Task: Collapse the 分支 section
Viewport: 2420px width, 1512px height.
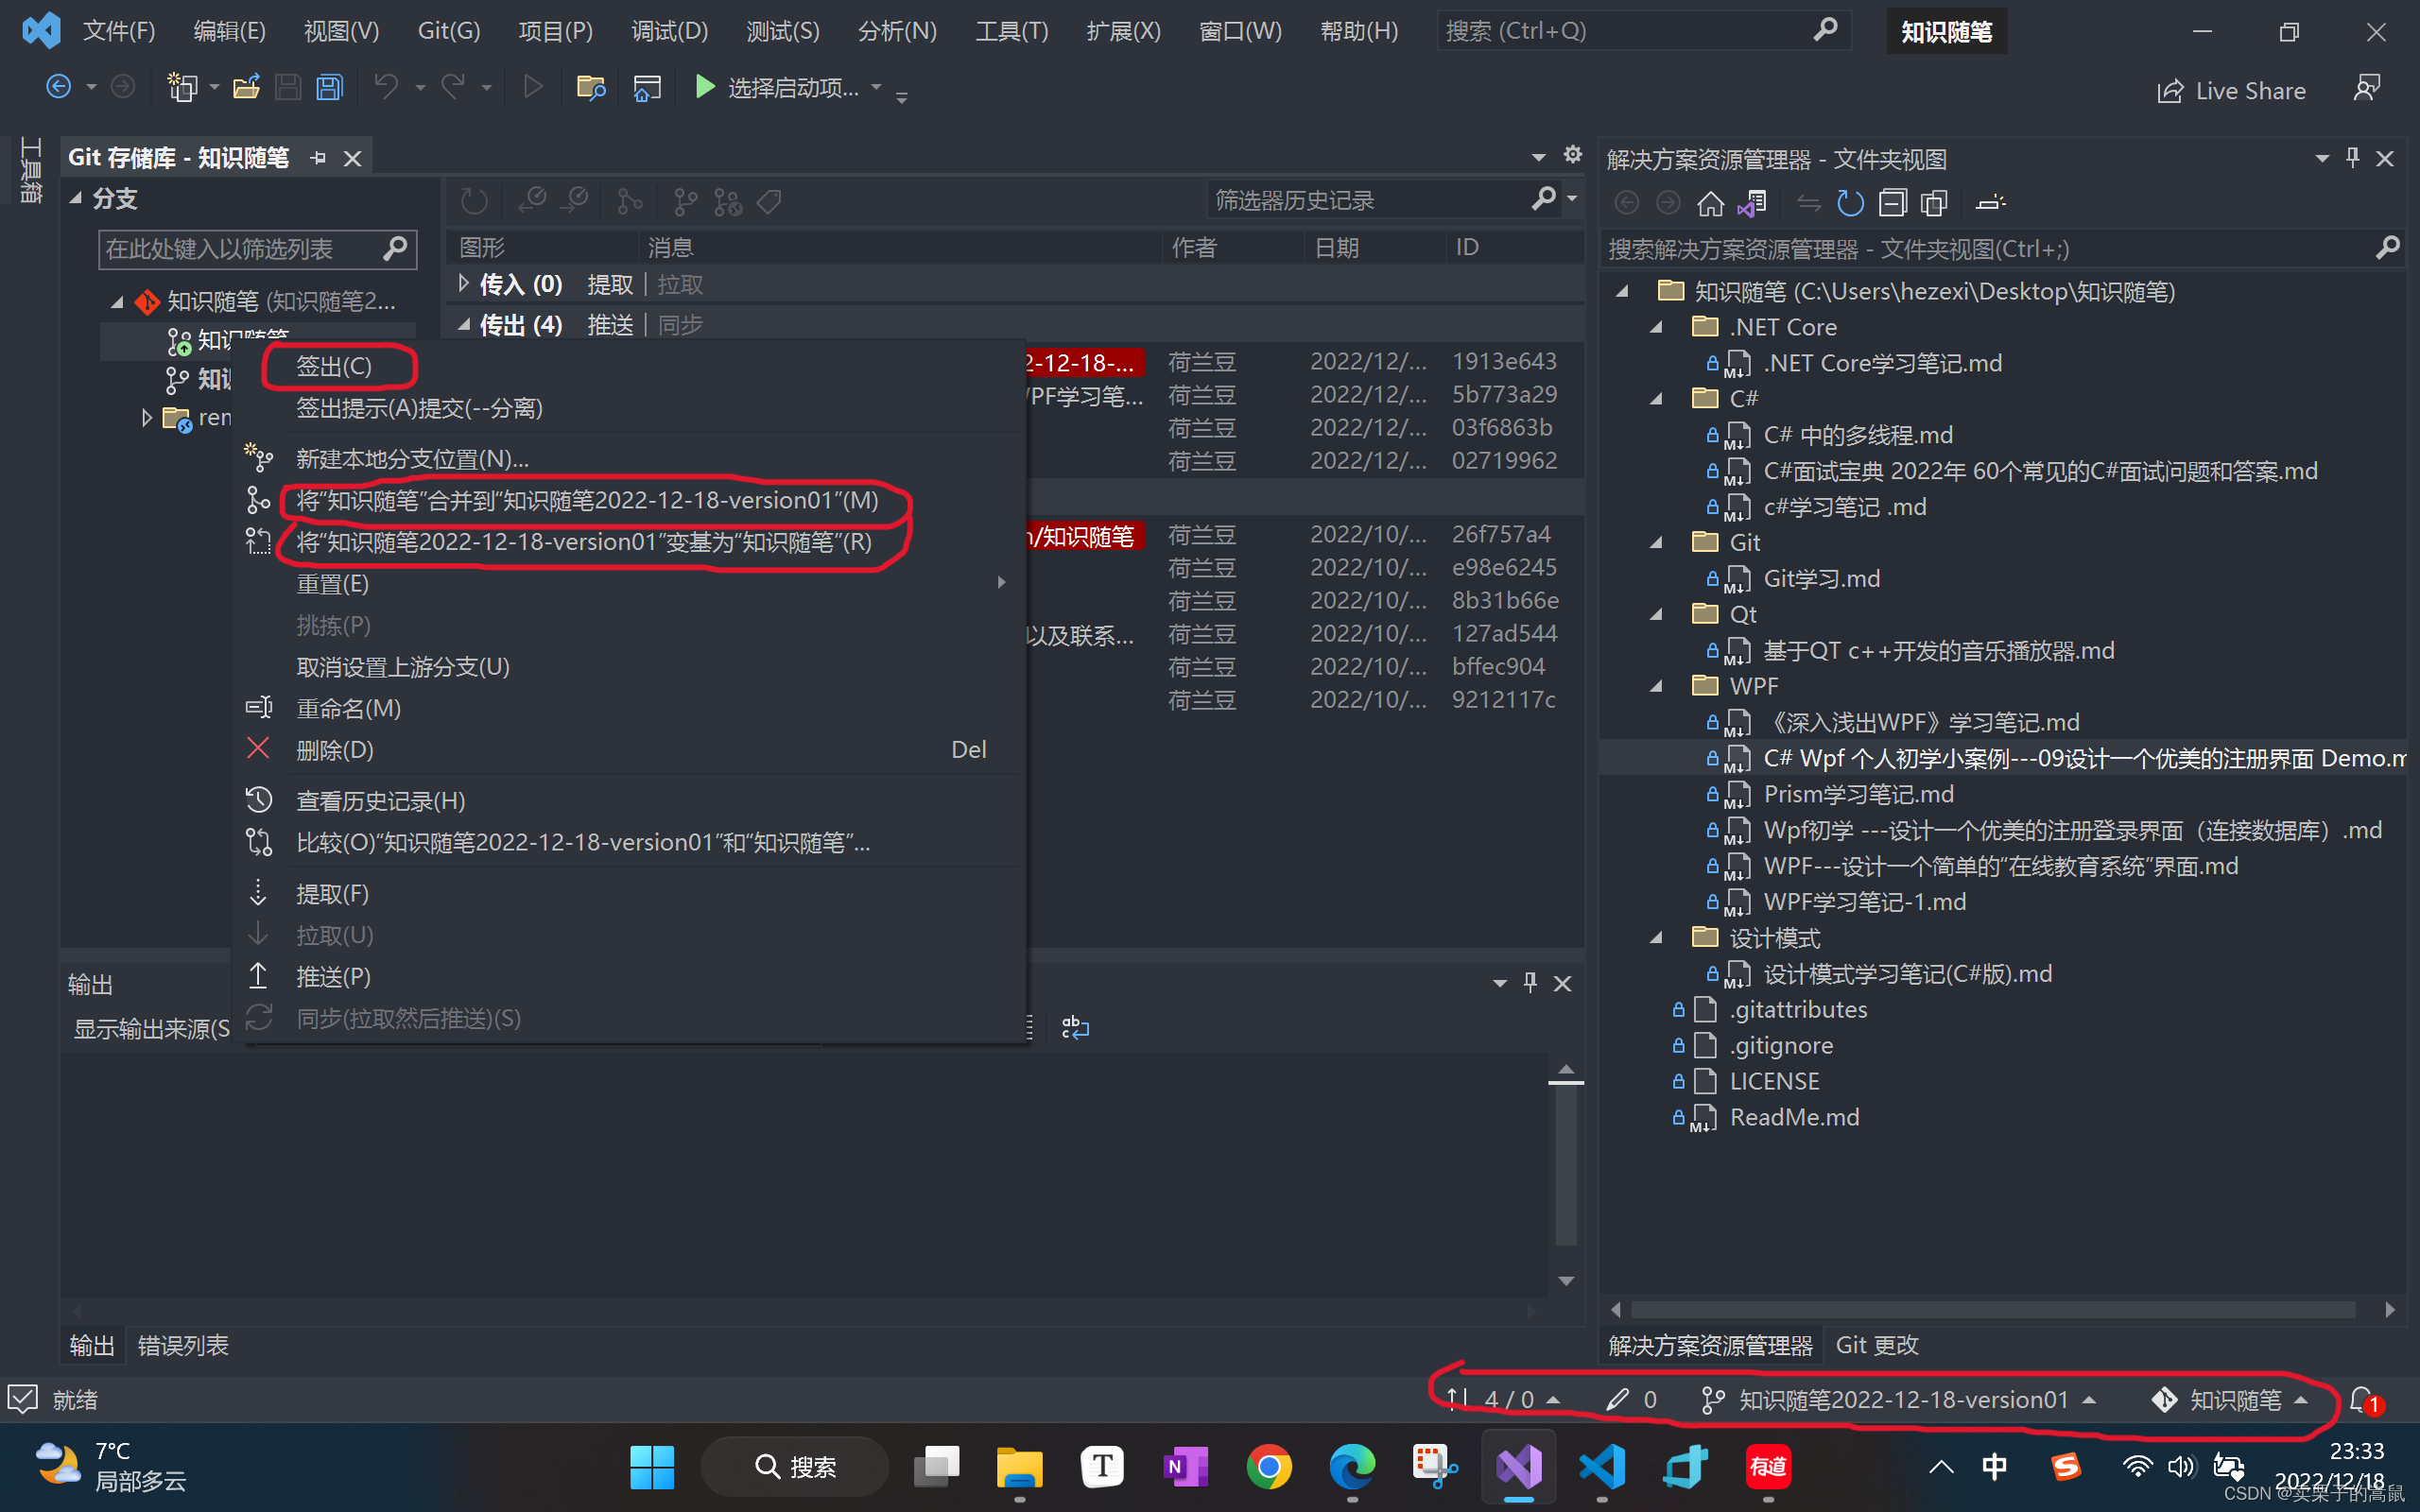Action: coord(76,198)
